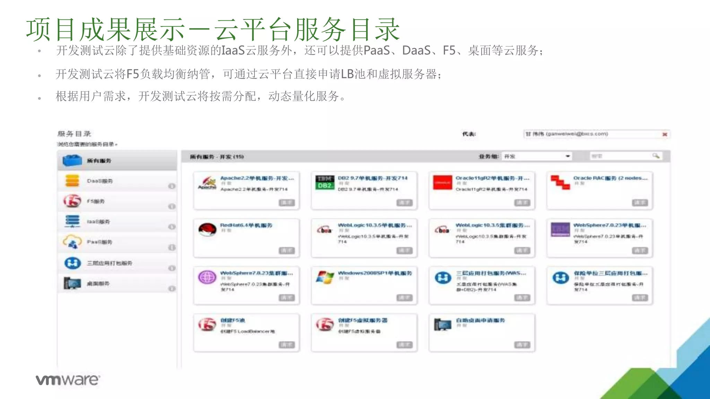
Task: Click the red Oracle logo on Oracle11gR2 card
Action: tap(442, 182)
